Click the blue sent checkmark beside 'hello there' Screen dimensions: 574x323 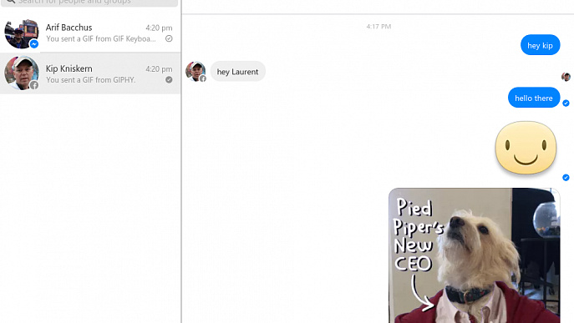tap(566, 103)
